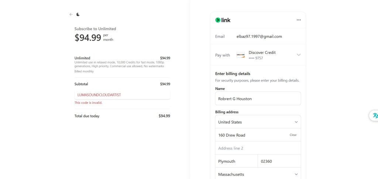
Task: Click the 02360 ZIP code field
Action: [x=279, y=161]
